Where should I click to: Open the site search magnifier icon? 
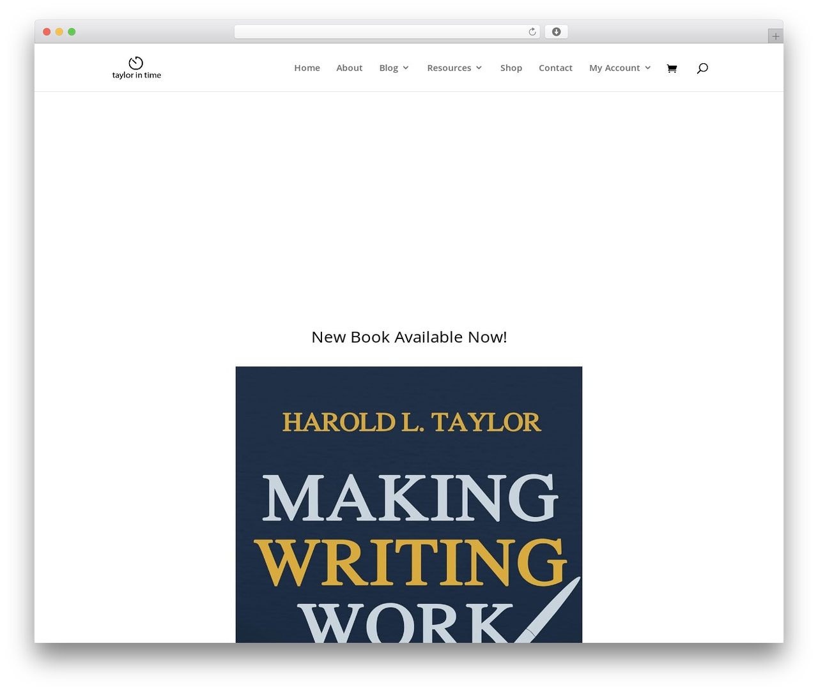(702, 68)
